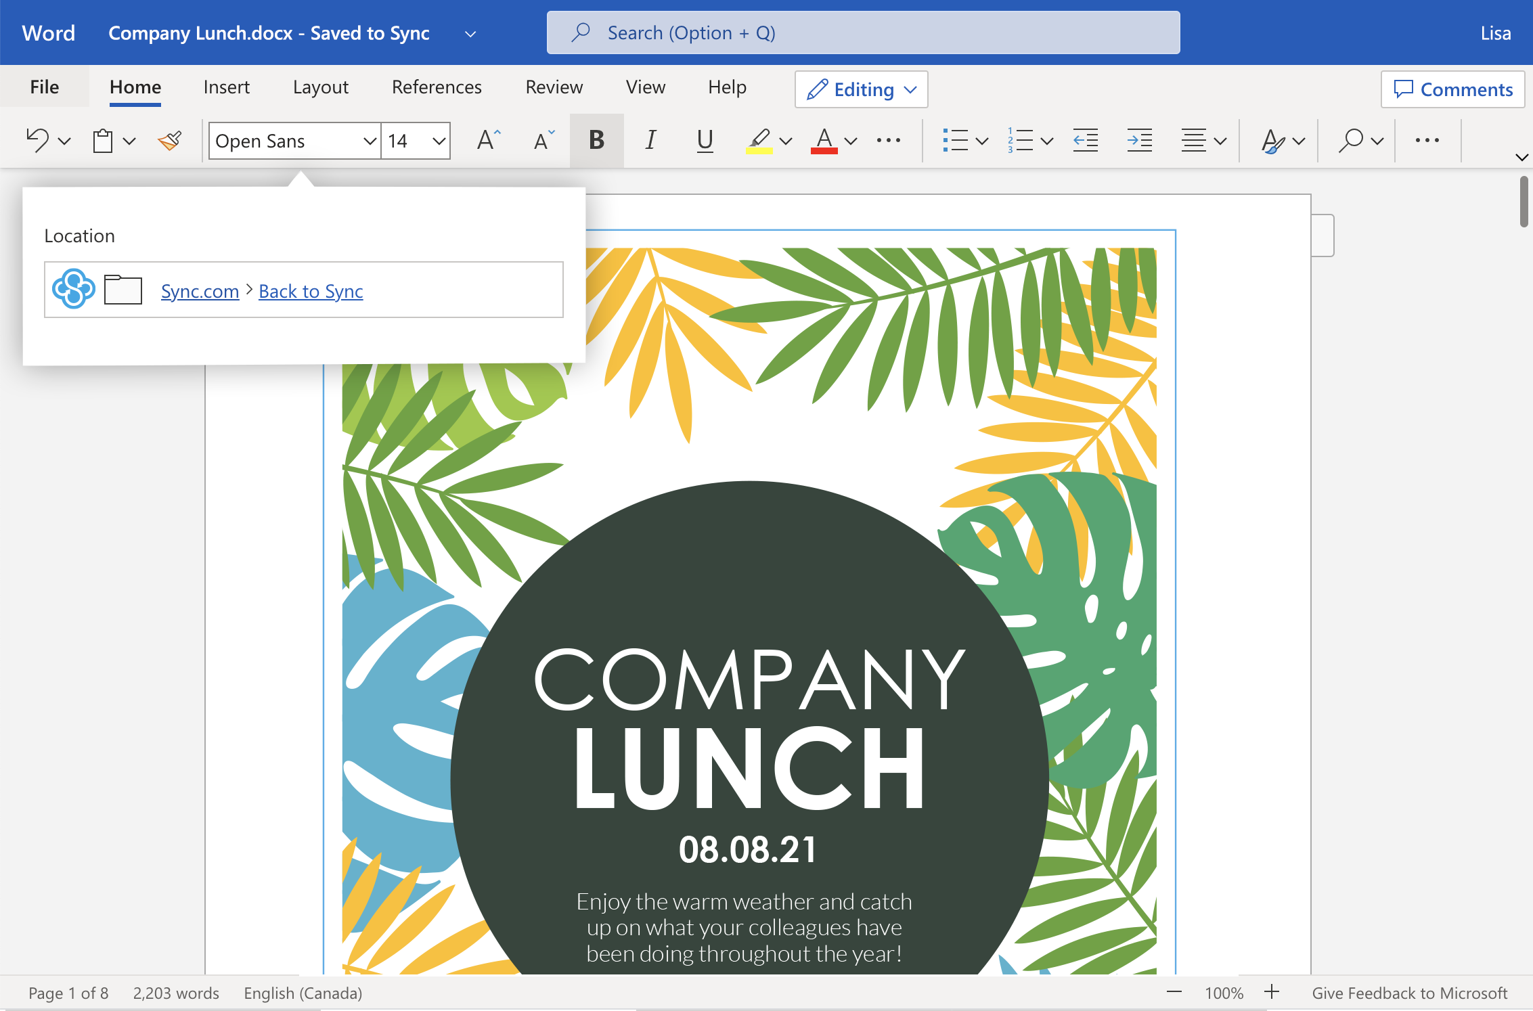
Task: Switch to the References tab
Action: coord(437,87)
